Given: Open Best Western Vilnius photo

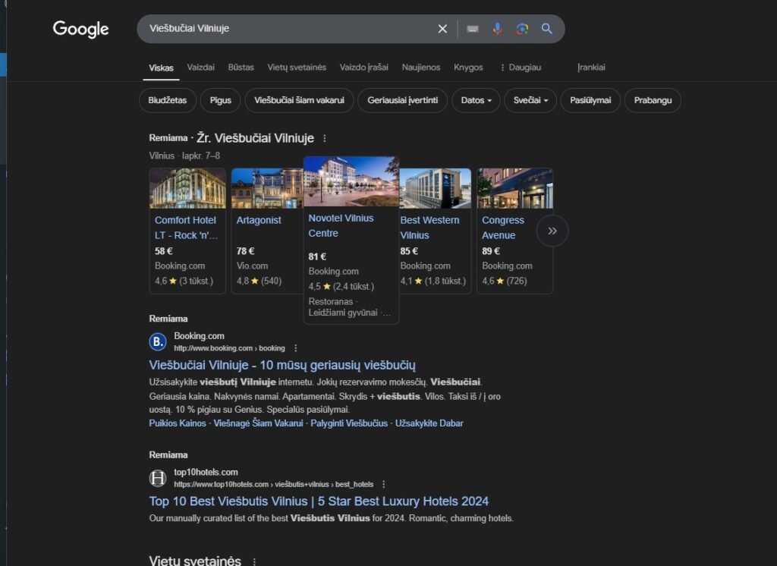Looking at the screenshot, I should pyautogui.click(x=435, y=188).
